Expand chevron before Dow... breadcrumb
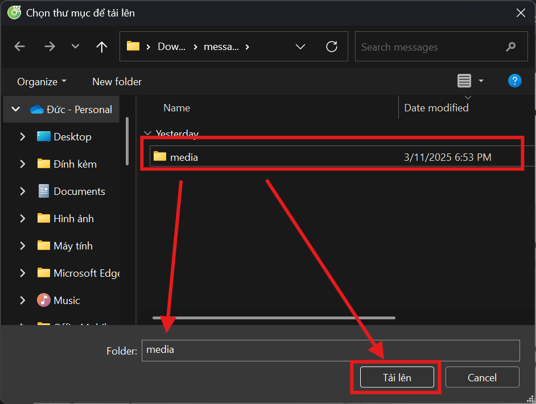 point(149,47)
